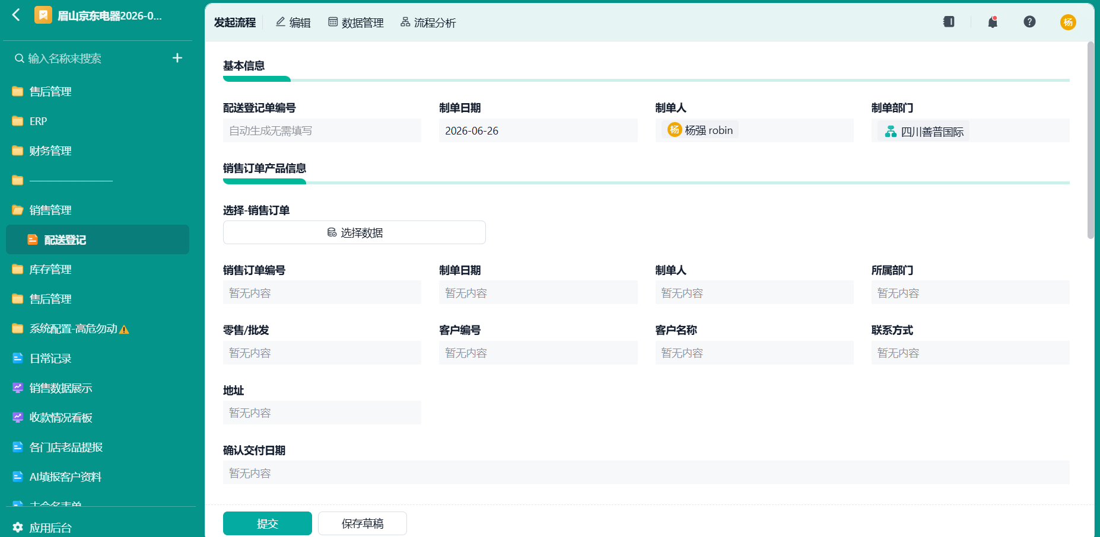
Task: Click 选择数据 to pick sales order
Action: (x=354, y=232)
